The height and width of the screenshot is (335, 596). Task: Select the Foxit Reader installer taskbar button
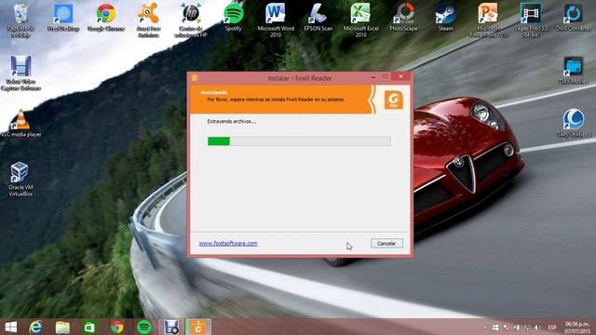tap(198, 327)
